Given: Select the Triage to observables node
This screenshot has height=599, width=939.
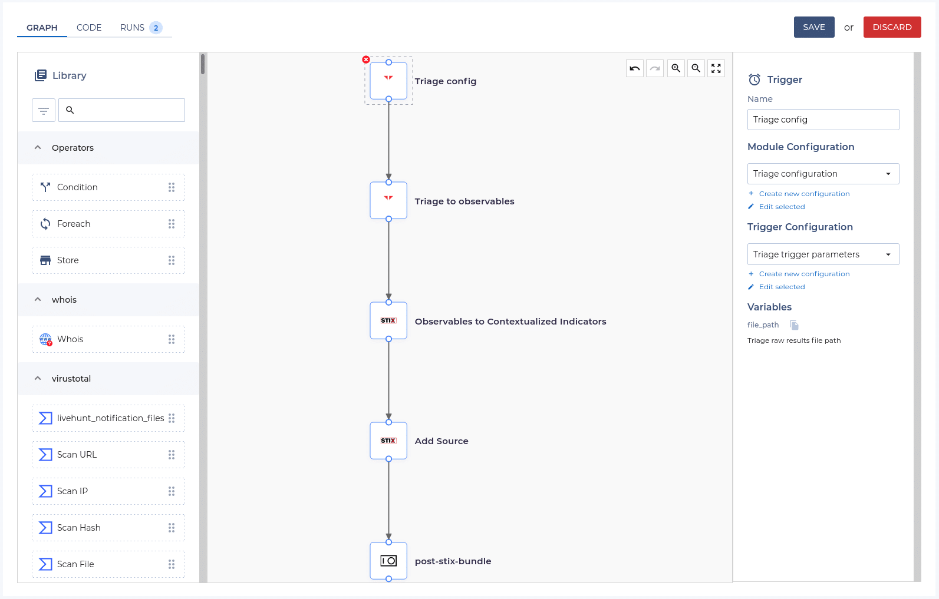Looking at the screenshot, I should tap(388, 200).
